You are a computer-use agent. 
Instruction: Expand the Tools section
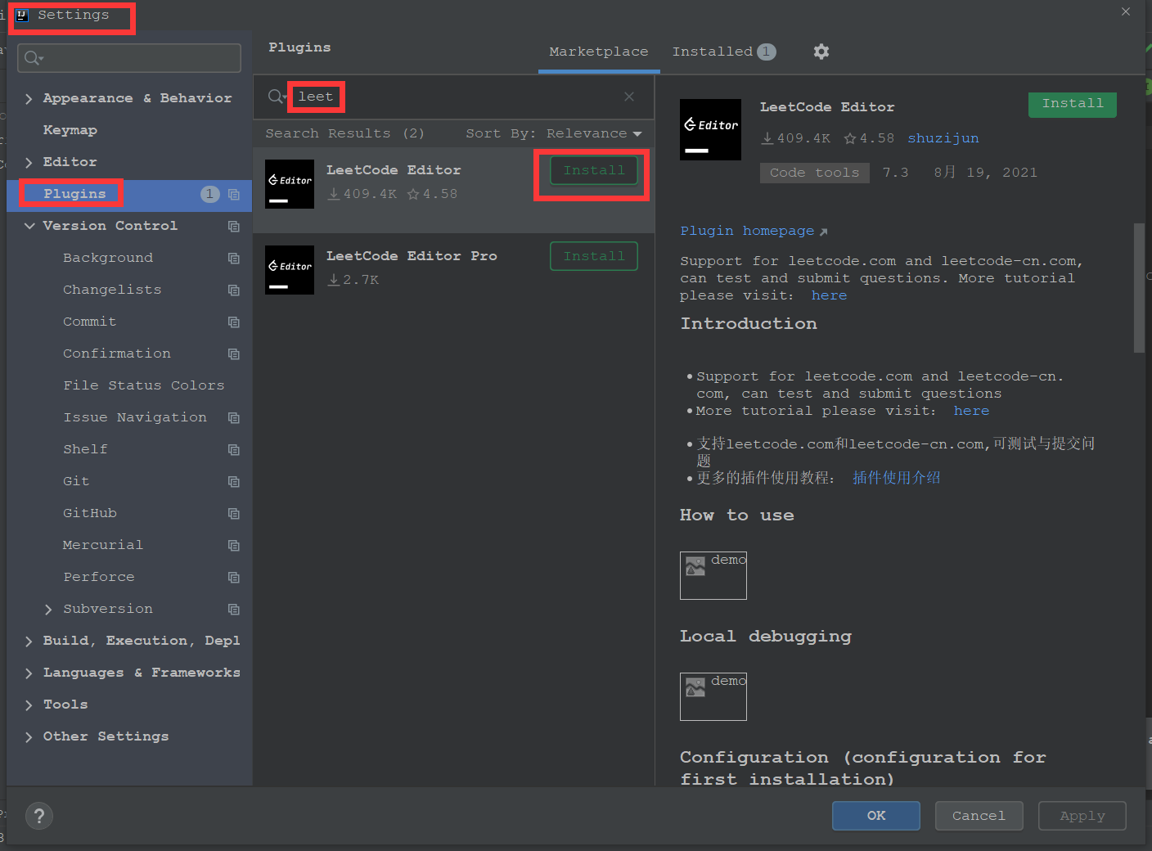click(x=29, y=705)
